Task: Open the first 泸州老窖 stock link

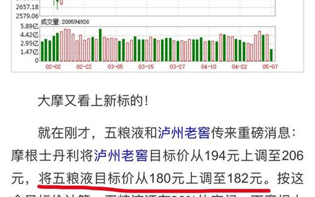Action: [184, 133]
